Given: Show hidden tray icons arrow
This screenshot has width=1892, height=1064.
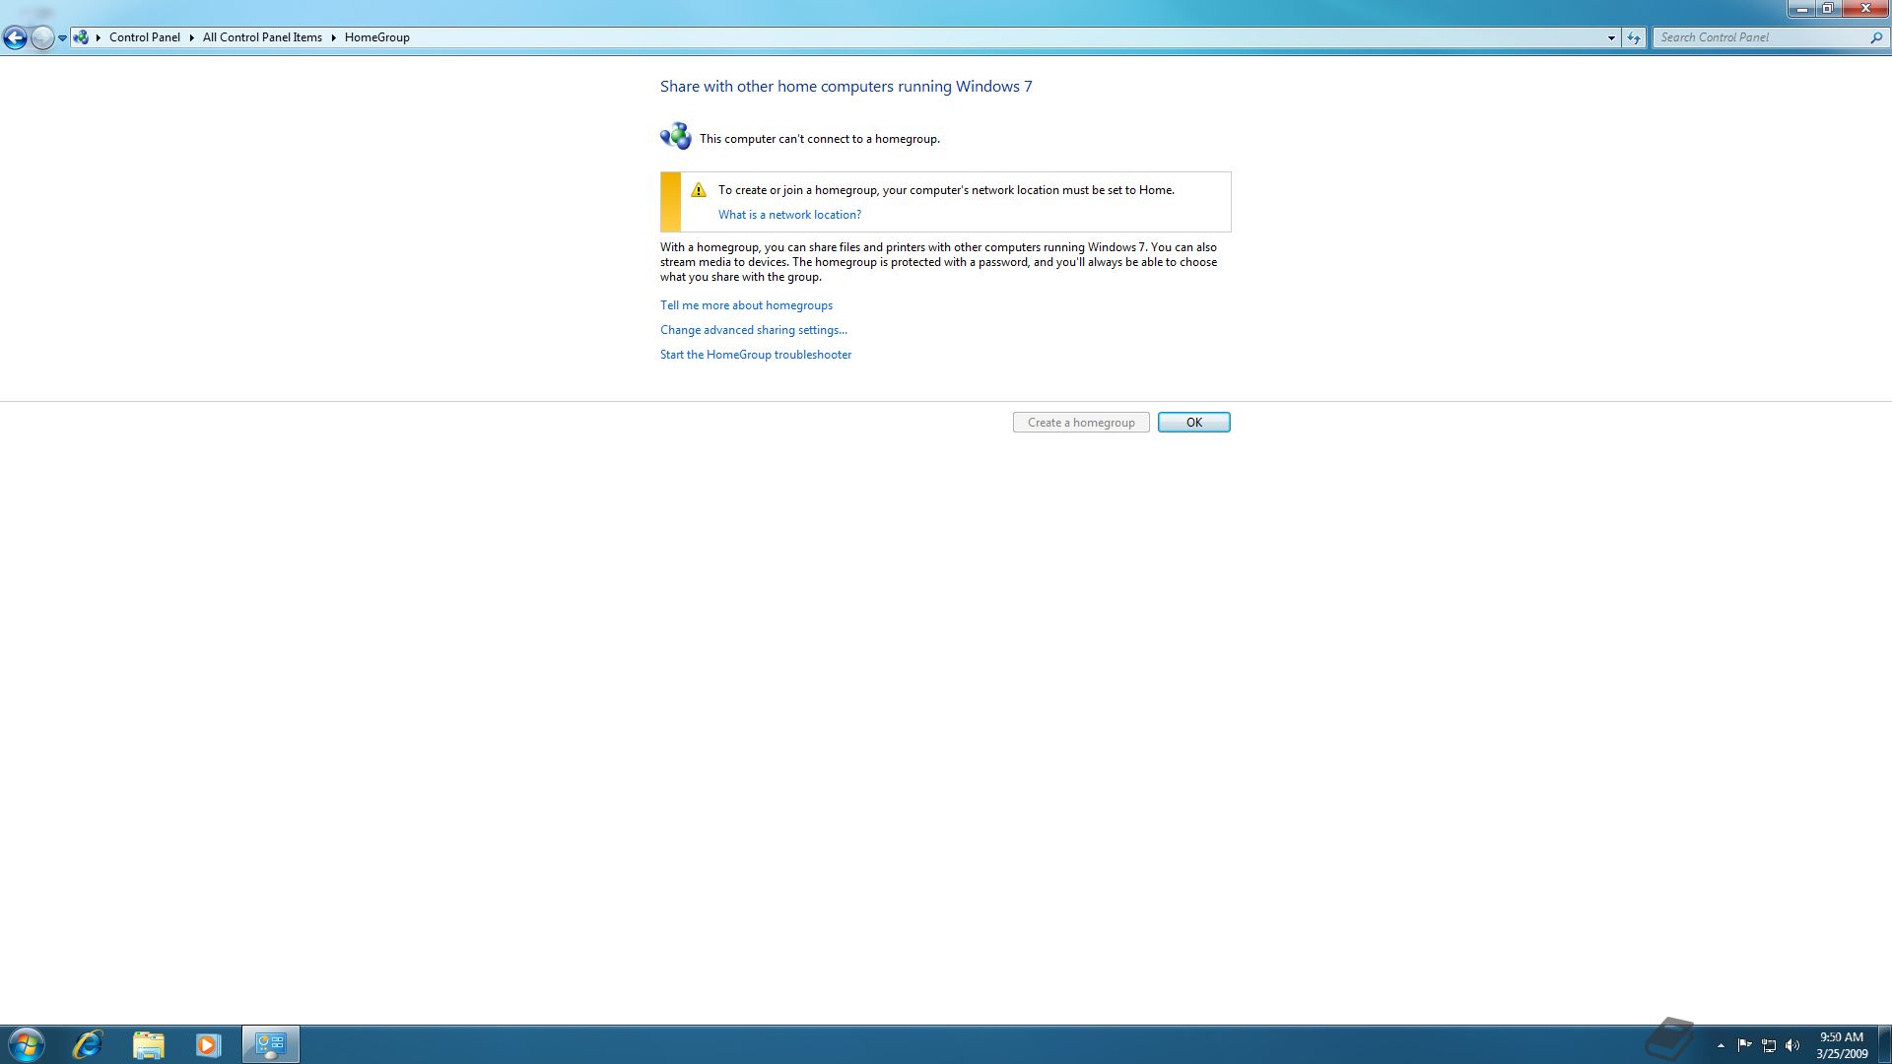Looking at the screenshot, I should point(1721,1045).
